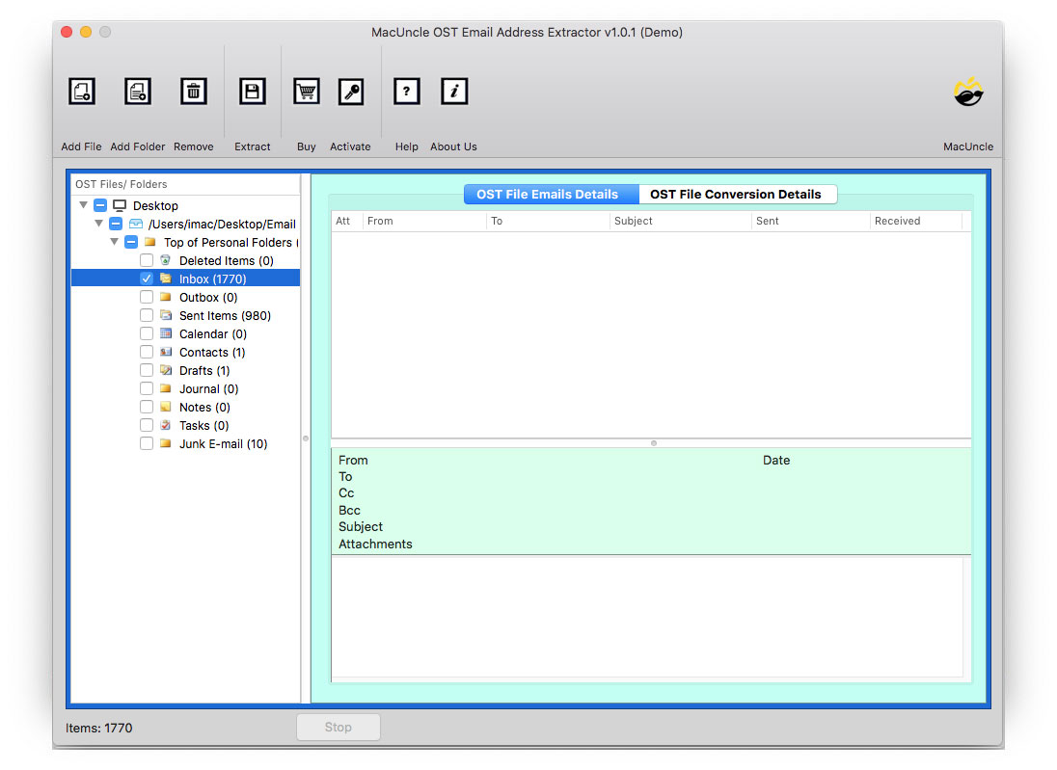Click the Desktop monitor icon in tree
The width and height of the screenshot is (1057, 770).
pos(120,205)
